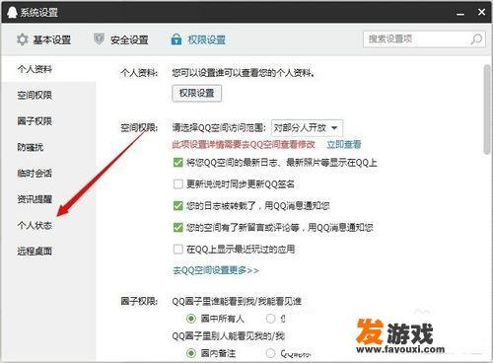This screenshot has width=493, height=363.
Task: Open the 安全设置 tab
Action: click(x=121, y=39)
